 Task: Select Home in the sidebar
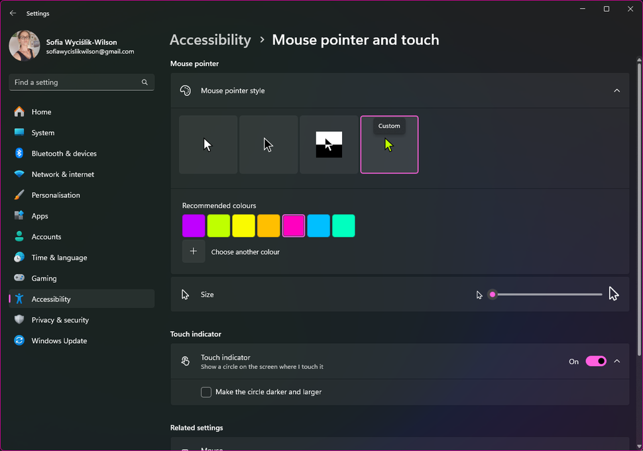(41, 111)
